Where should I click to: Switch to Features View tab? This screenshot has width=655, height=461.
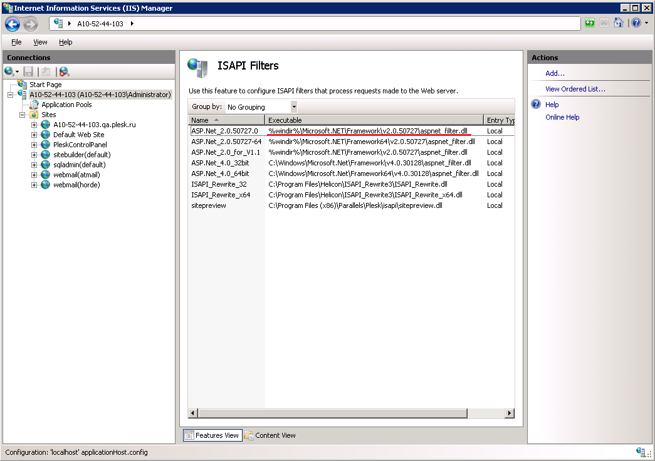coord(212,435)
